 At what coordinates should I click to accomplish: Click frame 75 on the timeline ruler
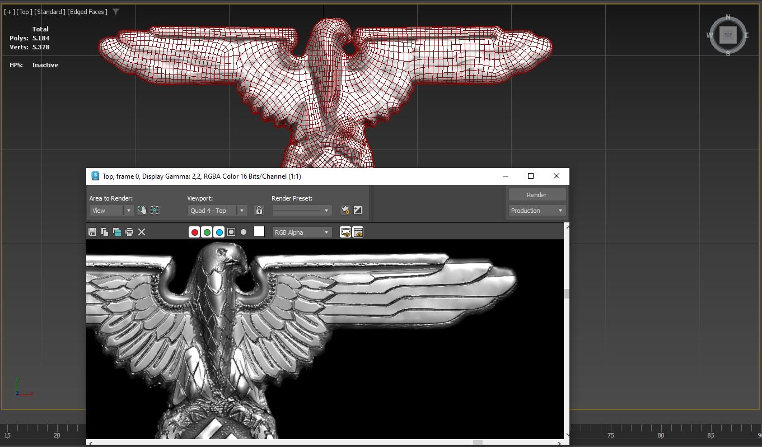coord(611,435)
